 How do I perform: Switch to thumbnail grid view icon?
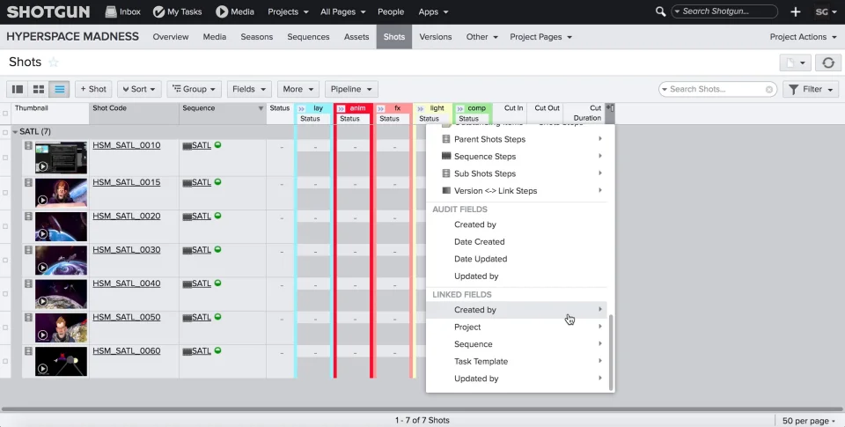coord(39,89)
